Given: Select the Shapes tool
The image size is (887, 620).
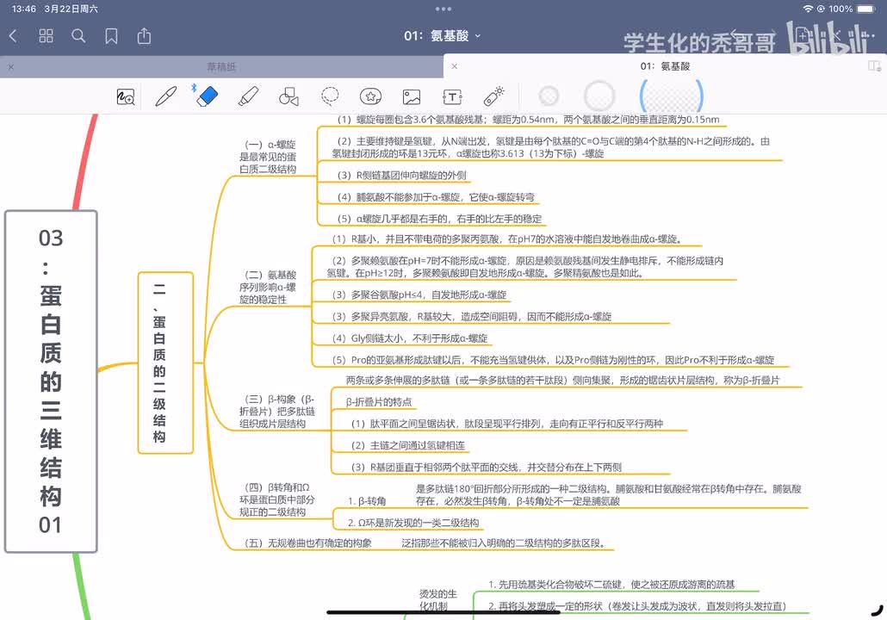Looking at the screenshot, I should (288, 96).
